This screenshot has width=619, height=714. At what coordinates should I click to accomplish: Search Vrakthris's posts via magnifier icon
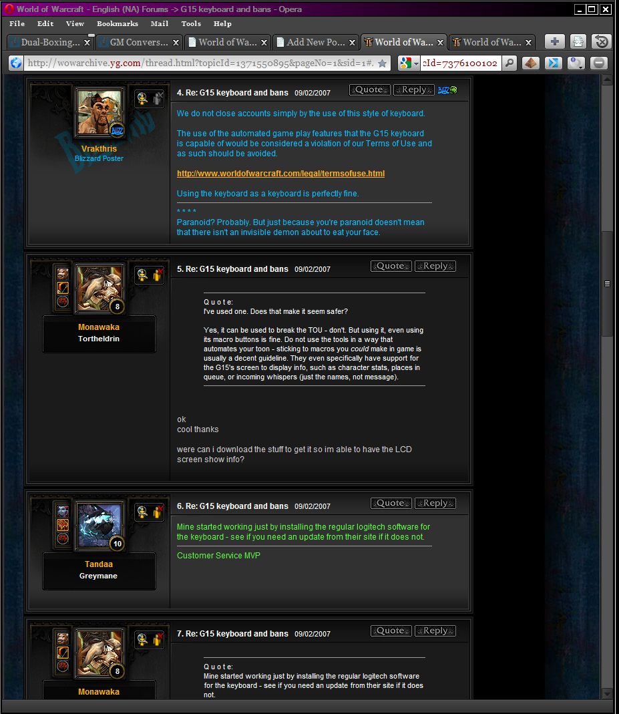coord(142,98)
